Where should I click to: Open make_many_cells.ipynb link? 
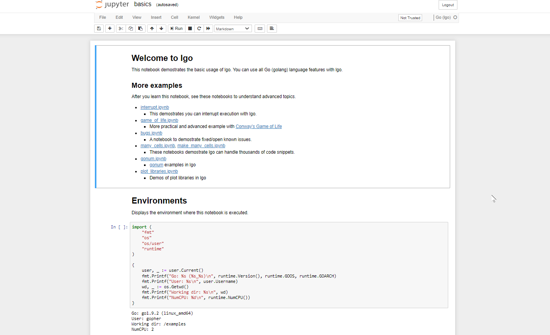(201, 146)
